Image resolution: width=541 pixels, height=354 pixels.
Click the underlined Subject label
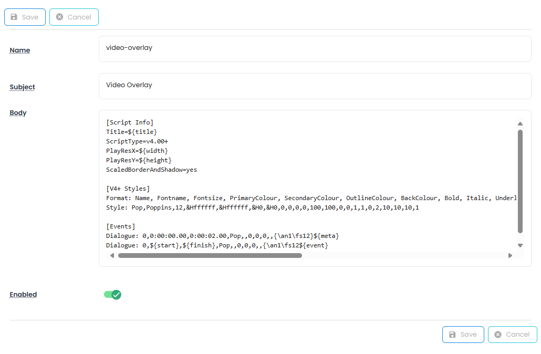(22, 87)
